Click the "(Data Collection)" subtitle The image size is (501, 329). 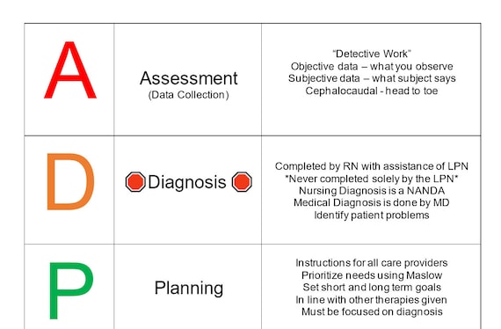click(x=188, y=95)
